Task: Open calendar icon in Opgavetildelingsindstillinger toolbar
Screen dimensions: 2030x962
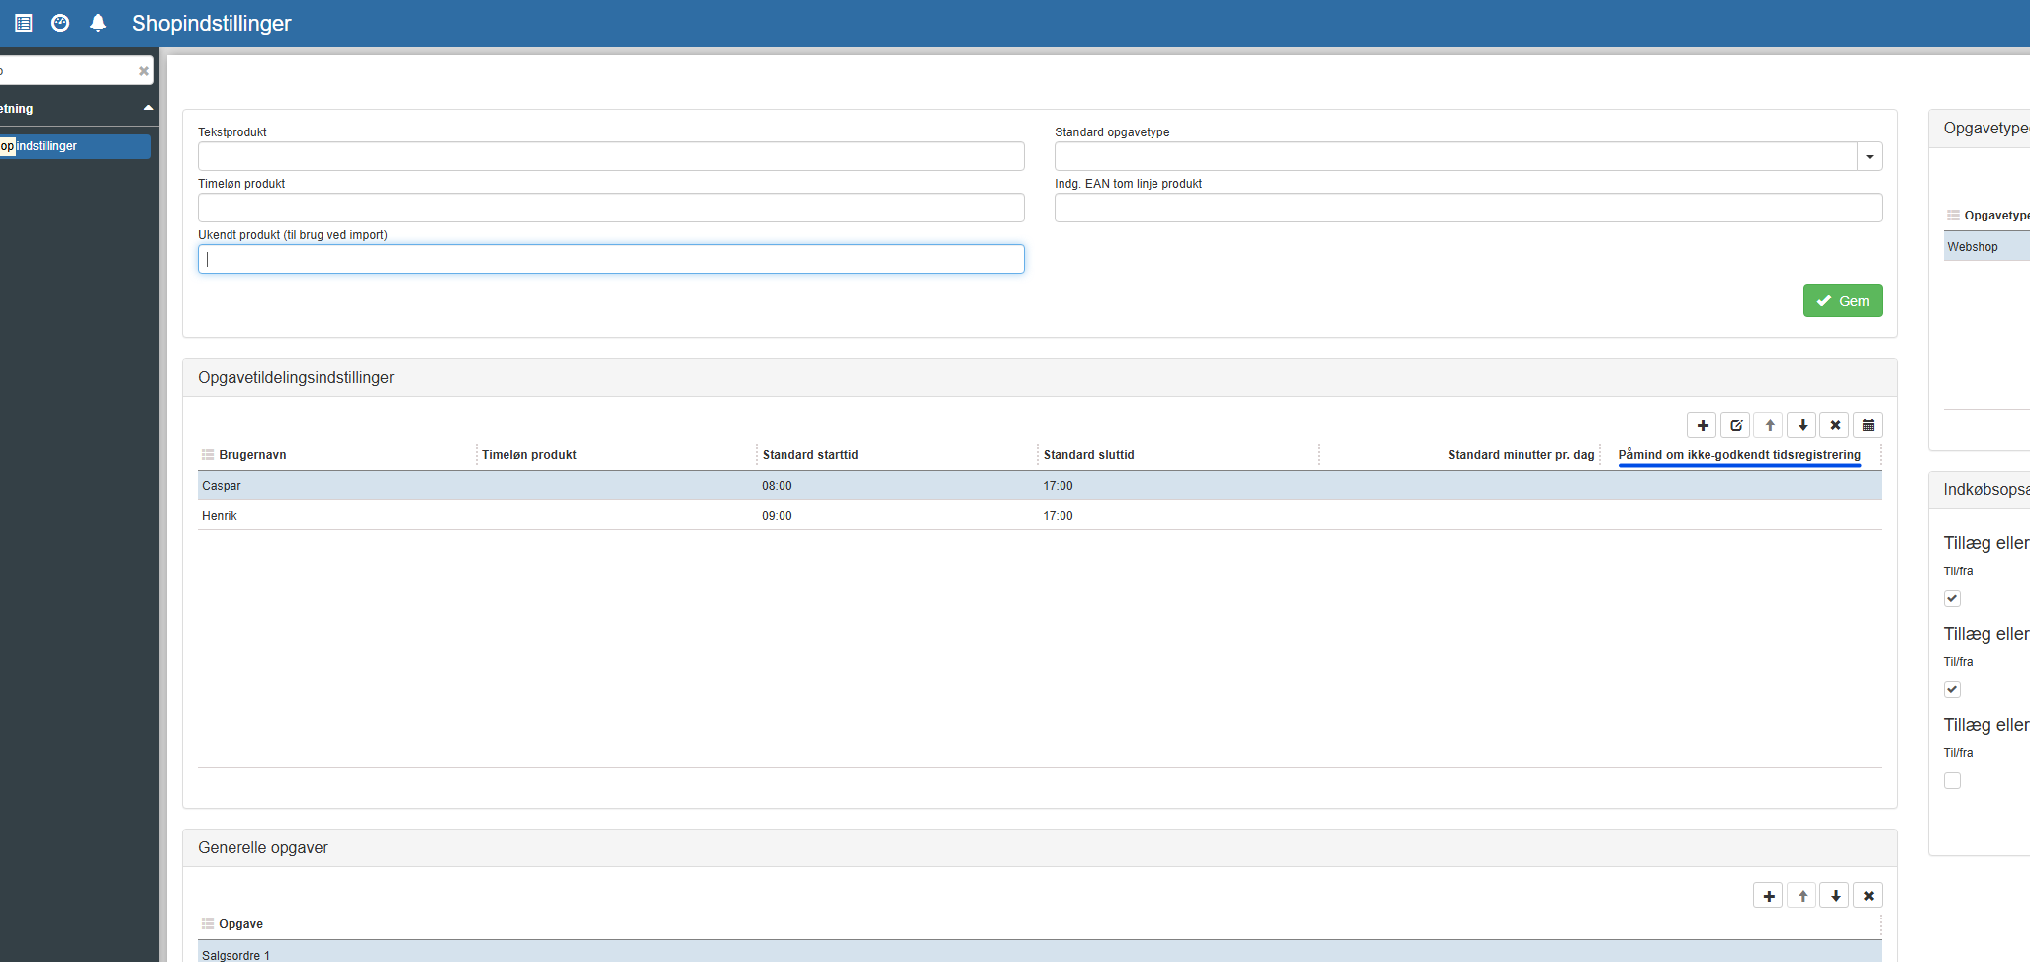Action: point(1868,425)
